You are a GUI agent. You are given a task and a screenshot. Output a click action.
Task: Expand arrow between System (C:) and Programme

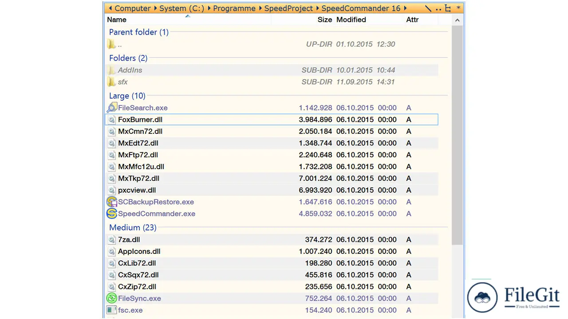pyautogui.click(x=209, y=8)
